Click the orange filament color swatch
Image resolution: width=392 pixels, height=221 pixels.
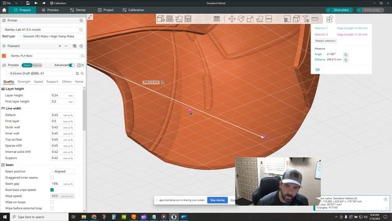[x=4, y=56]
